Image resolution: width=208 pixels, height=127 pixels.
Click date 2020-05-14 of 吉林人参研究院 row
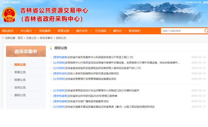pyautogui.click(x=199, y=74)
